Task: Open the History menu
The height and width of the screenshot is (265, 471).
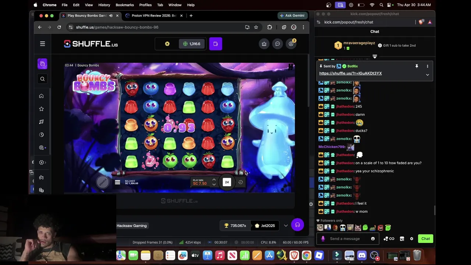Action: (104, 5)
